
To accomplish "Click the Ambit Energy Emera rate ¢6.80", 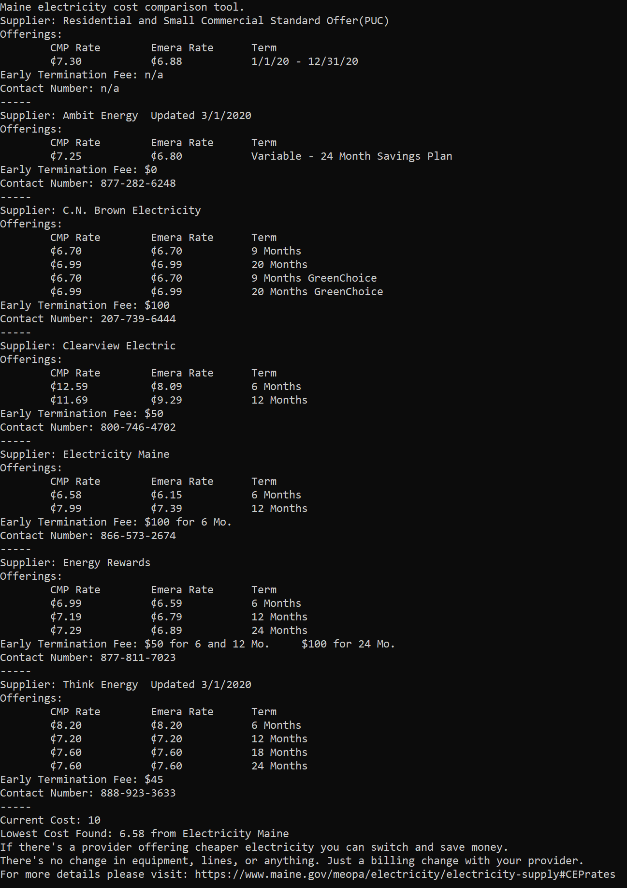I will coord(167,156).
